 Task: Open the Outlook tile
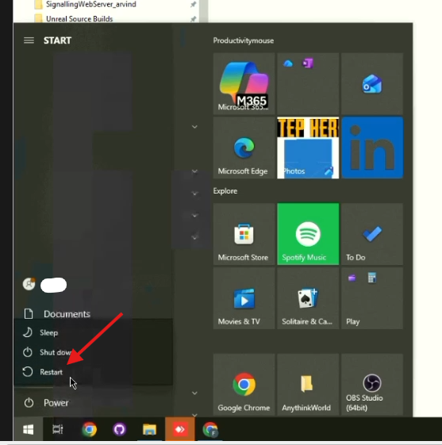click(372, 84)
